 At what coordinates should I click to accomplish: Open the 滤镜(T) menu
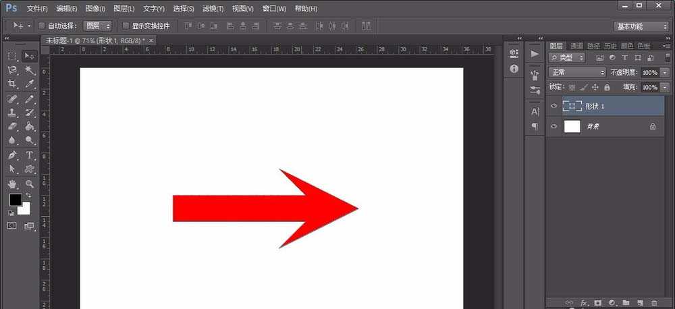213,9
